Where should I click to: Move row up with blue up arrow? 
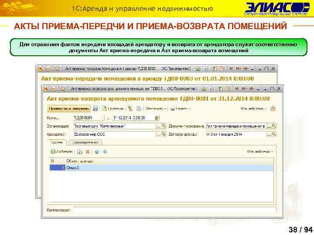tap(97, 152)
